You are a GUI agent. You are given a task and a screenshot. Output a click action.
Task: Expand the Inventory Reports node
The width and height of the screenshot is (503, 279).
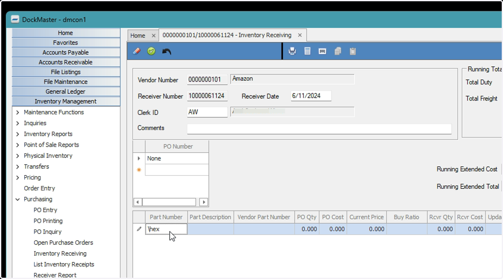click(x=18, y=134)
